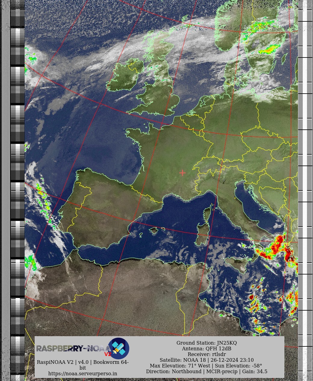Select the Antenna: QFH 12dB line
313x381 pixels.
206,348
